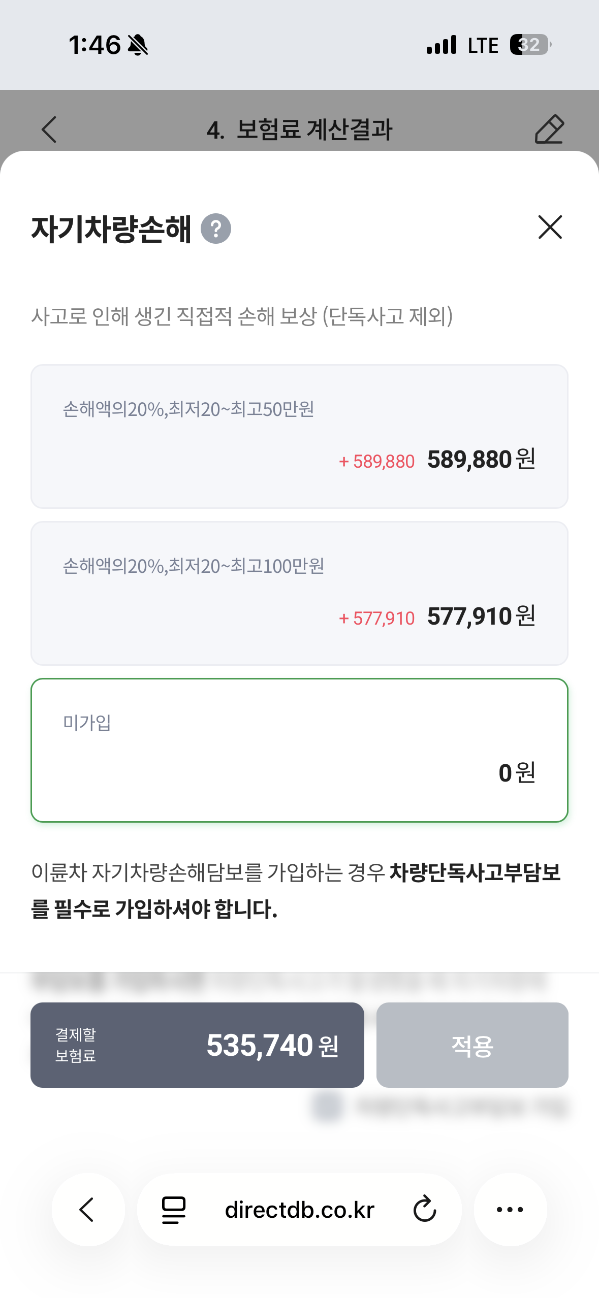Tap the back chevron in the page header
The height and width of the screenshot is (1298, 599).
49,129
